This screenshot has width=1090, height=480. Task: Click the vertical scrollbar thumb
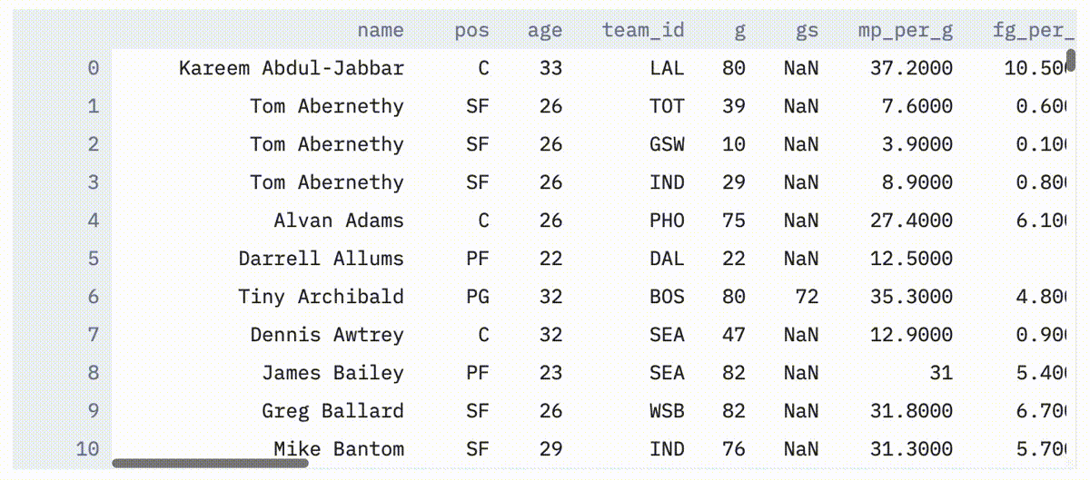coord(1072,61)
